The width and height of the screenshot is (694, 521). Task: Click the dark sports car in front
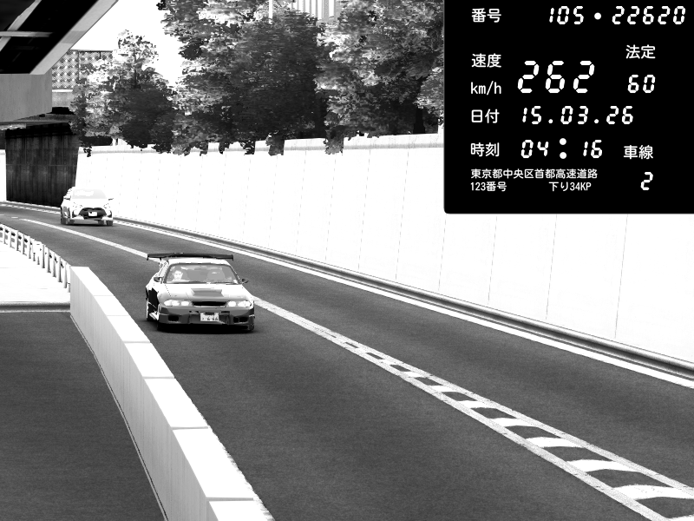pos(200,295)
